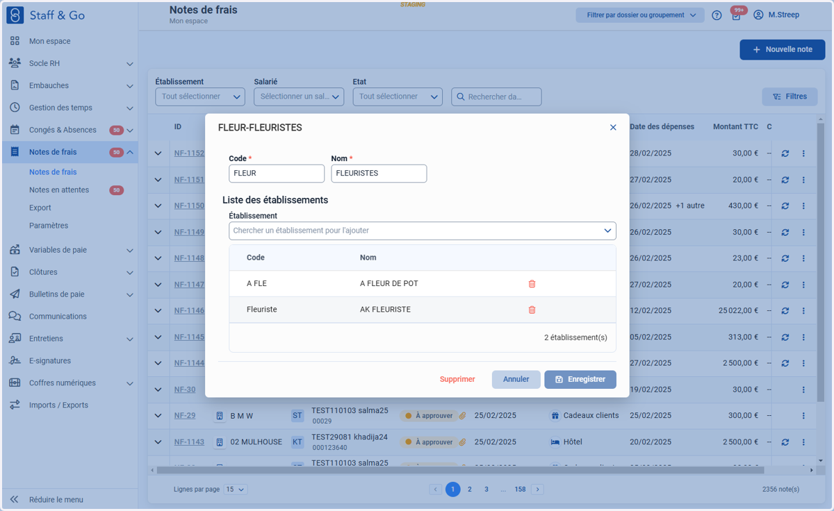Open the NF-30 note link

click(x=185, y=389)
